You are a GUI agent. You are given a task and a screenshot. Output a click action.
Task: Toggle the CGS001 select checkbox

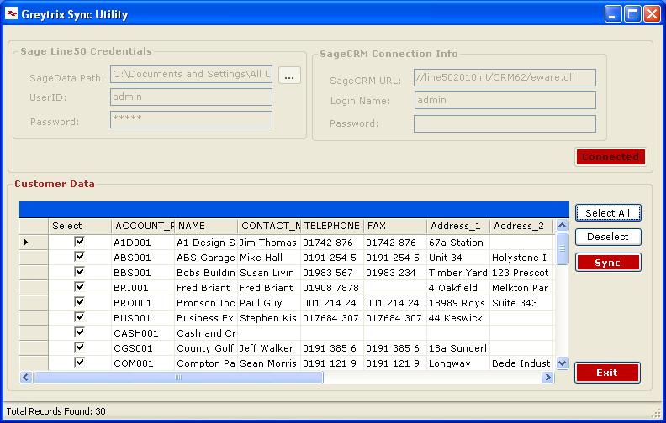79,347
